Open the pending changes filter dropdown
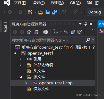Image resolution: width=104 pixels, height=99 pixels. coord(61,32)
